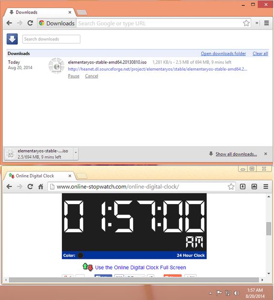This screenshot has width=274, height=300.
Task: Expand download item options arrow in shelf
Action: tap(76, 153)
